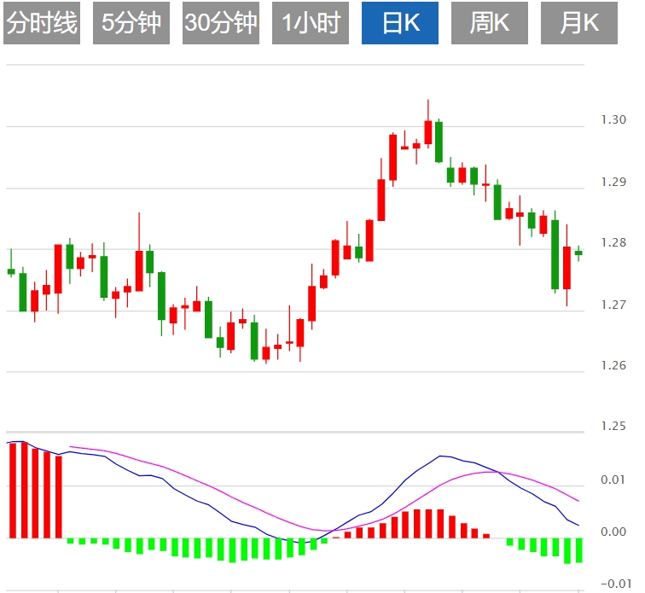The height and width of the screenshot is (593, 645).
Task: Open the 周K weekly chart tab
Action: pos(490,23)
